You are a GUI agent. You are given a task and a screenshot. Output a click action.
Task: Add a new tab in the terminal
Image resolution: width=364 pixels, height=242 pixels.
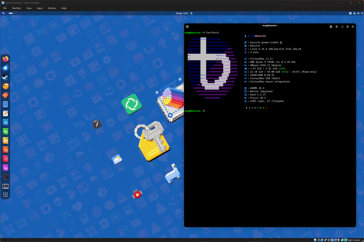click(x=187, y=27)
